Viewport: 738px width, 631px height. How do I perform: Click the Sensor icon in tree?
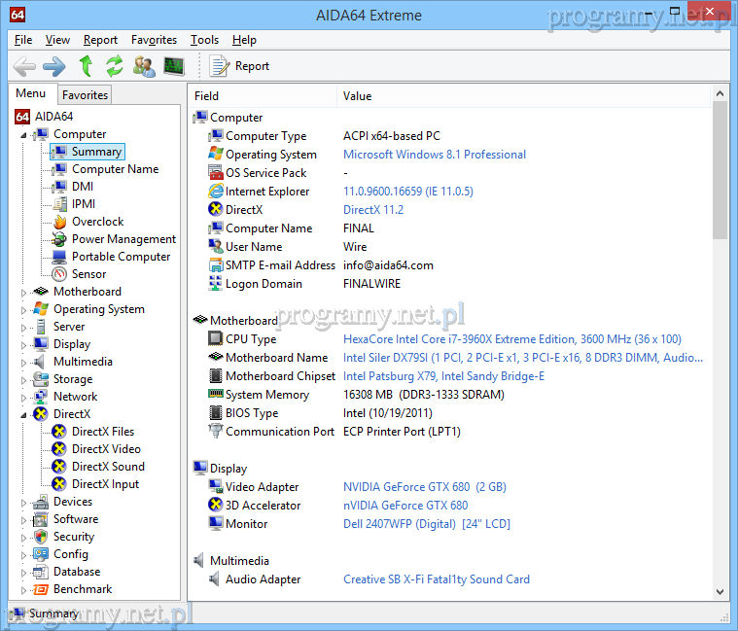click(59, 274)
